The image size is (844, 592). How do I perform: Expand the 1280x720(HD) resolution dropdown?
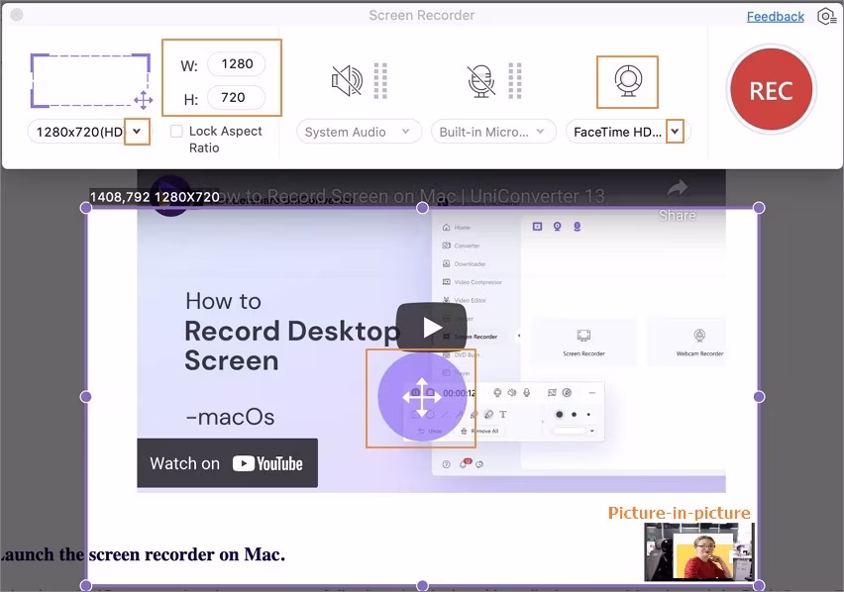137,132
